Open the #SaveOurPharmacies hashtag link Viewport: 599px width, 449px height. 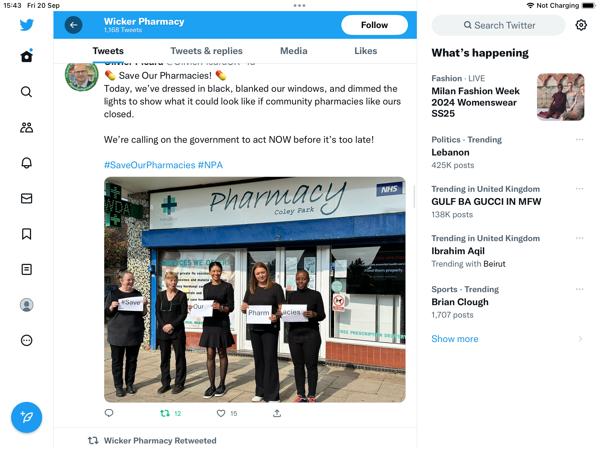tap(150, 165)
